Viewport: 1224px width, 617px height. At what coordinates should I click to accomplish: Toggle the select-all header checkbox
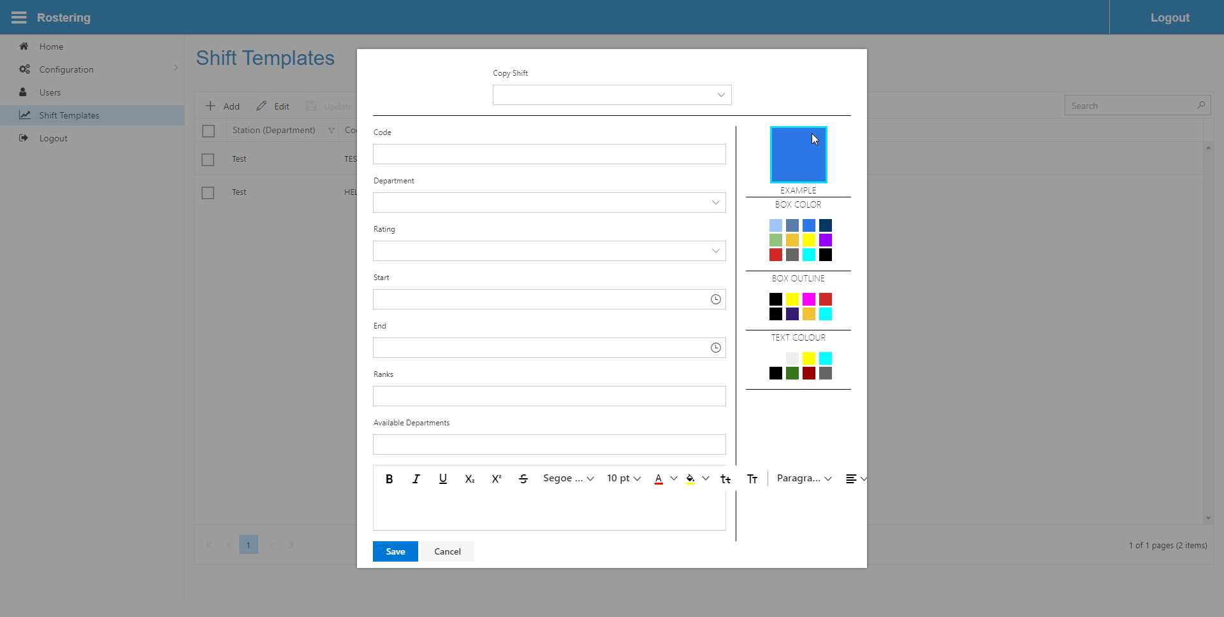click(208, 131)
